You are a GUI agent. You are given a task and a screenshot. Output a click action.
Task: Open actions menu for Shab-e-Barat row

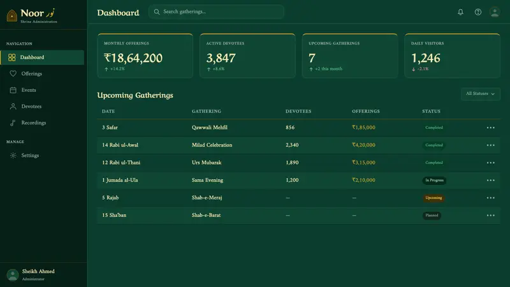click(490, 216)
